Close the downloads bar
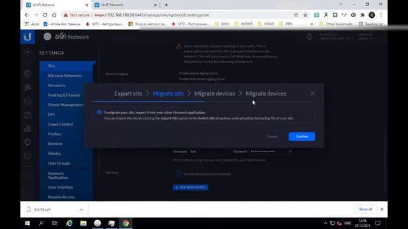The image size is (408, 229). 382,209
